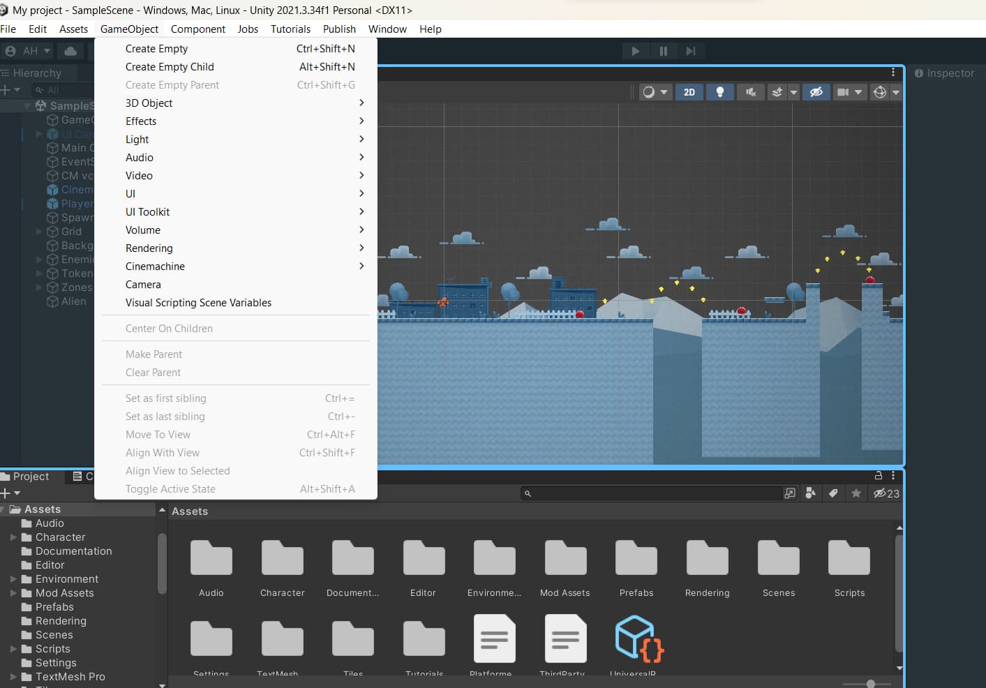Open the shading mode sphere icon
The height and width of the screenshot is (688, 986).
coord(650,91)
